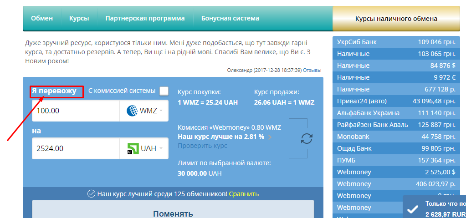Expand the Наш курс лучше chevron

coord(270,137)
